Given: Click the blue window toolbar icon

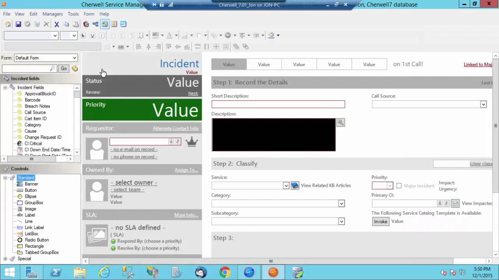Looking at the screenshot, I should [x=123, y=24].
